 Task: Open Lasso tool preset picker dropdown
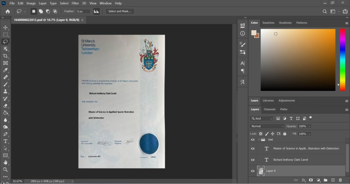coord(25,11)
